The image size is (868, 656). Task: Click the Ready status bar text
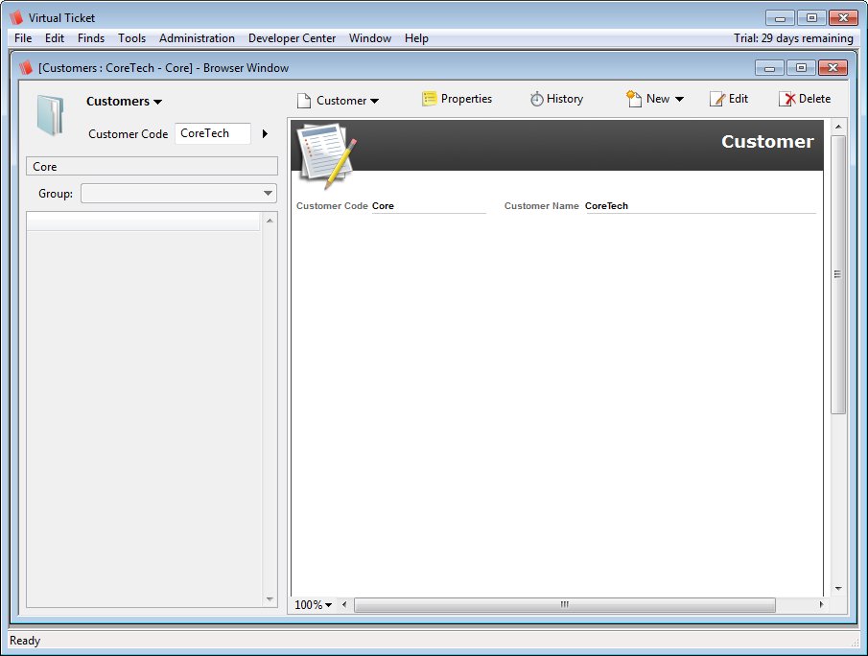tap(25, 641)
